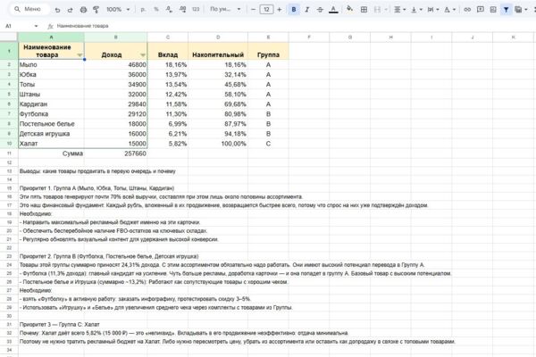Viewport: 536px width, 357px height.
Task: Format as currency in rubles
Action: 143,10
